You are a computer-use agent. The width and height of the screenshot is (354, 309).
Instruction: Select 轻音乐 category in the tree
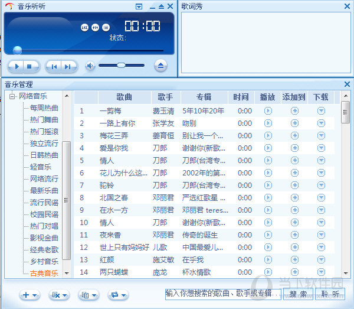(x=41, y=167)
